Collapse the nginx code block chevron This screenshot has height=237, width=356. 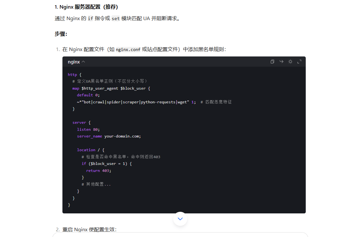(x=83, y=62)
